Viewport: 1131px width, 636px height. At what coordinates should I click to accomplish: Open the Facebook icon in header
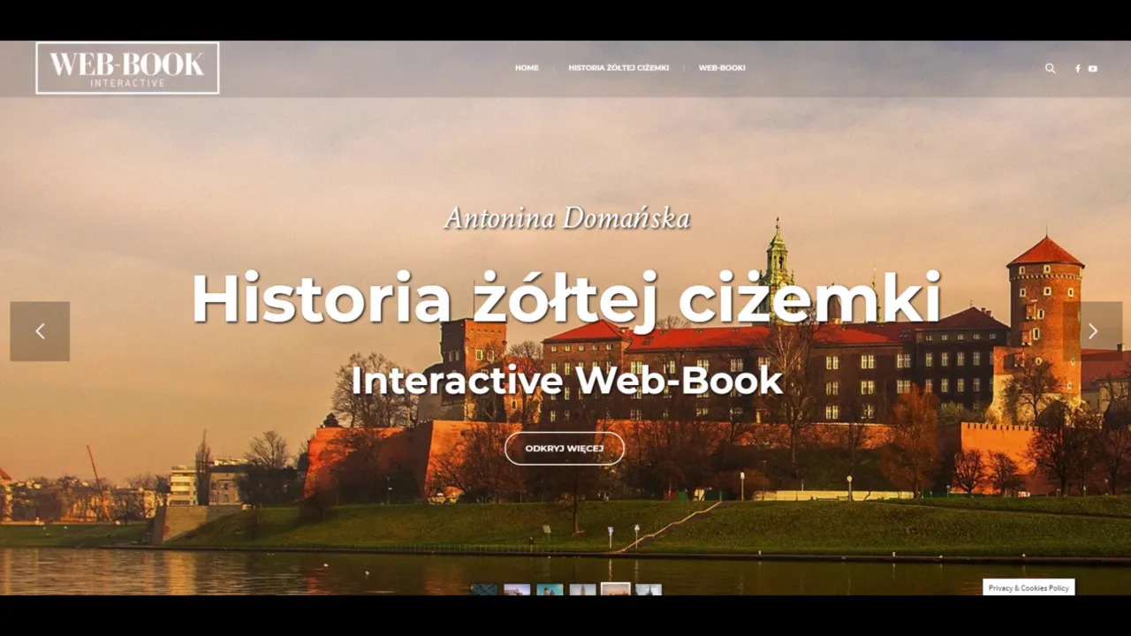1077,69
